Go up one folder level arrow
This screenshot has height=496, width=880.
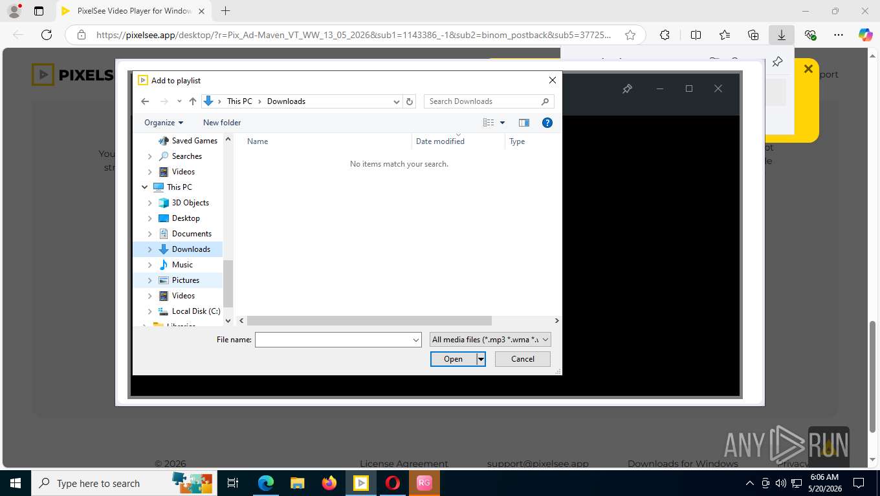(x=193, y=101)
